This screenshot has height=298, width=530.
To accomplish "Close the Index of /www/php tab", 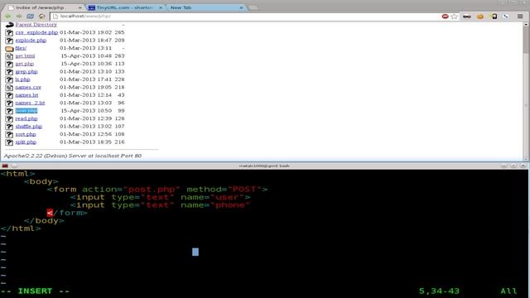I will point(80,7).
